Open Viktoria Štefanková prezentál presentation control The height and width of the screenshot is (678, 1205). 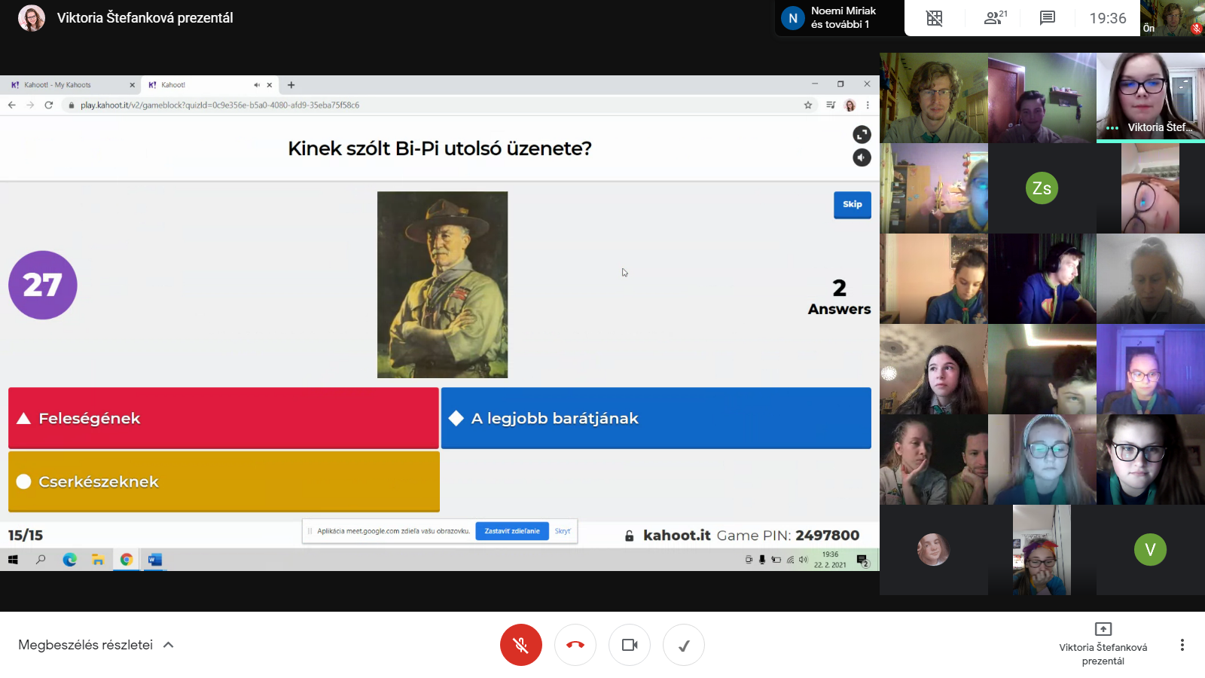[x=1103, y=645]
